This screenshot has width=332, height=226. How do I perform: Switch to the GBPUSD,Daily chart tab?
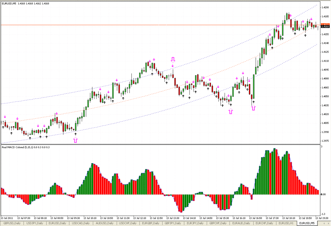click(x=12, y=223)
